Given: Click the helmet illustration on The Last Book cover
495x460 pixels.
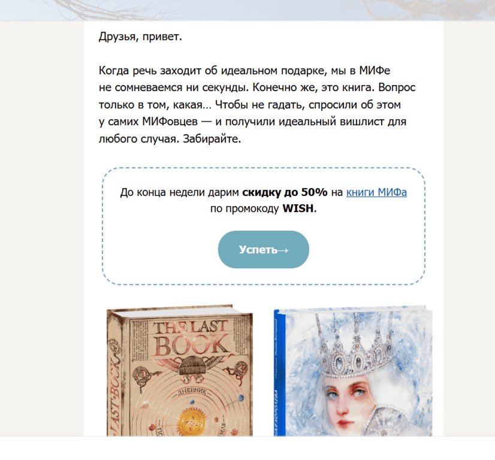Looking at the screenshot, I should click(x=192, y=365).
